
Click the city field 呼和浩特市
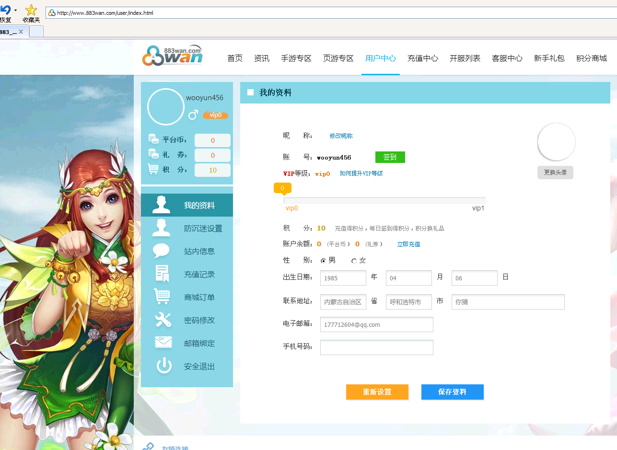409,302
